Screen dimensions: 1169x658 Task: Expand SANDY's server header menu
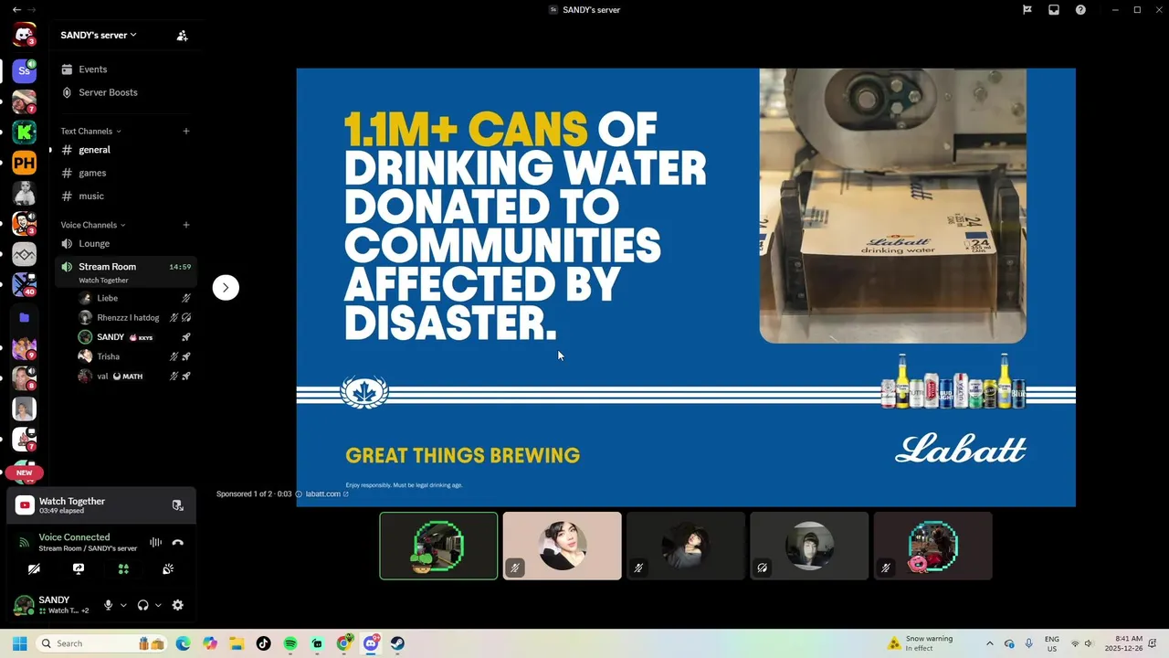(99, 35)
